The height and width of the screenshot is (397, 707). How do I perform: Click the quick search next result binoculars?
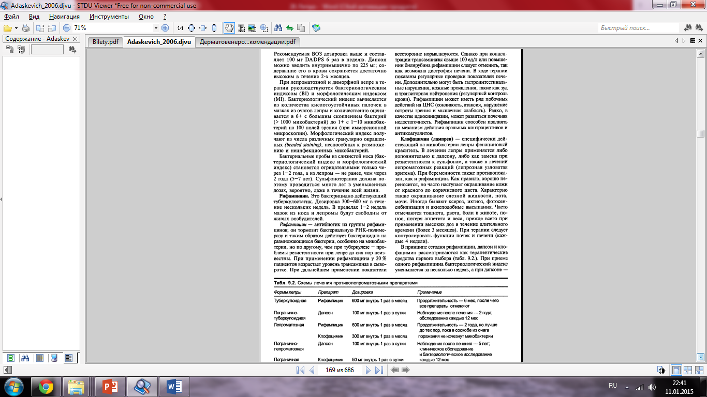tap(699, 28)
